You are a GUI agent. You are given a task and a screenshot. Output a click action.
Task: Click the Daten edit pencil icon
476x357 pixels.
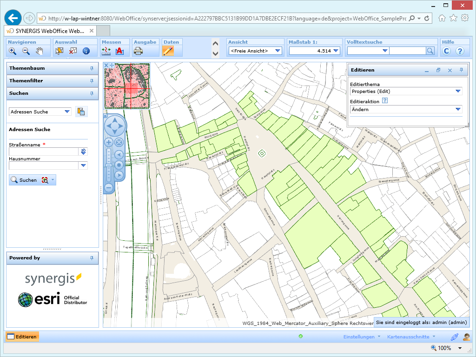[168, 51]
